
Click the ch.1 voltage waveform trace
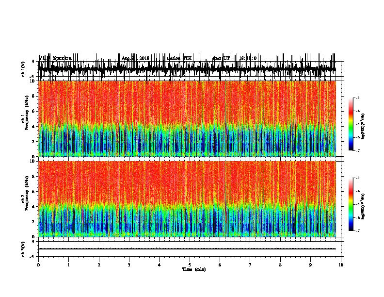(187, 69)
